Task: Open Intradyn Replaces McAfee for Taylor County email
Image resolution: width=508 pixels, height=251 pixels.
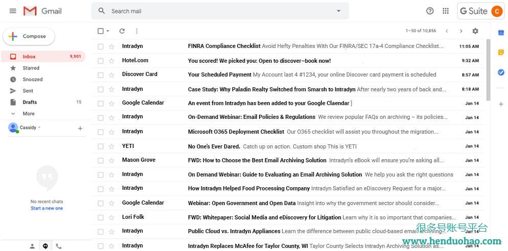Action: click(x=248, y=246)
